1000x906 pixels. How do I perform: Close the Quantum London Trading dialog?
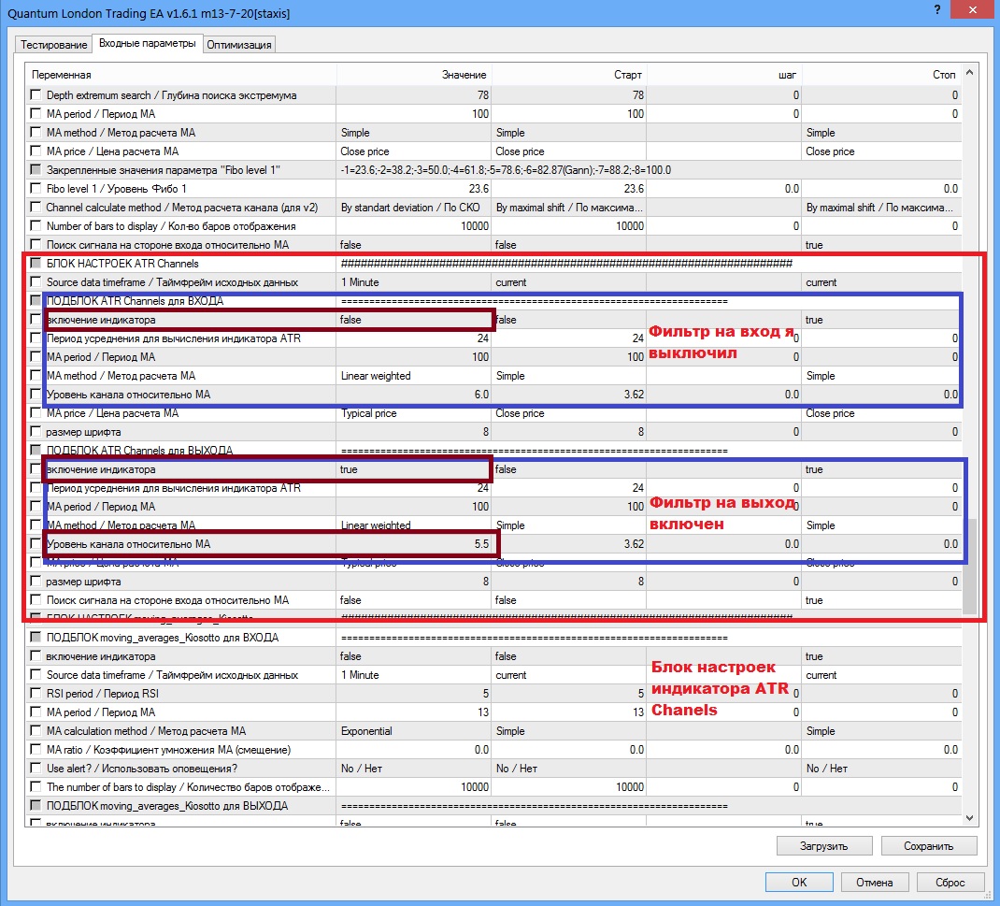point(972,9)
